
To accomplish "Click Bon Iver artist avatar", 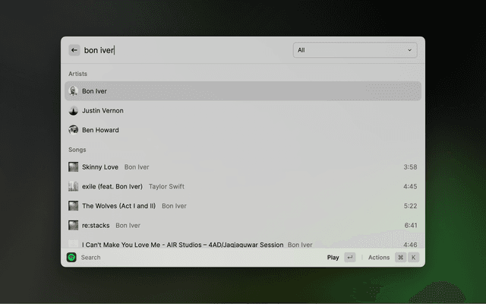I will [x=74, y=91].
